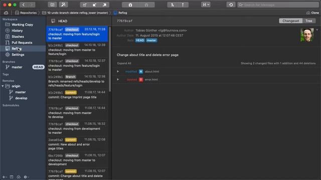This screenshot has width=321, height=180.
Task: Select entry checkout: moving from master to development
Action: point(77,160)
